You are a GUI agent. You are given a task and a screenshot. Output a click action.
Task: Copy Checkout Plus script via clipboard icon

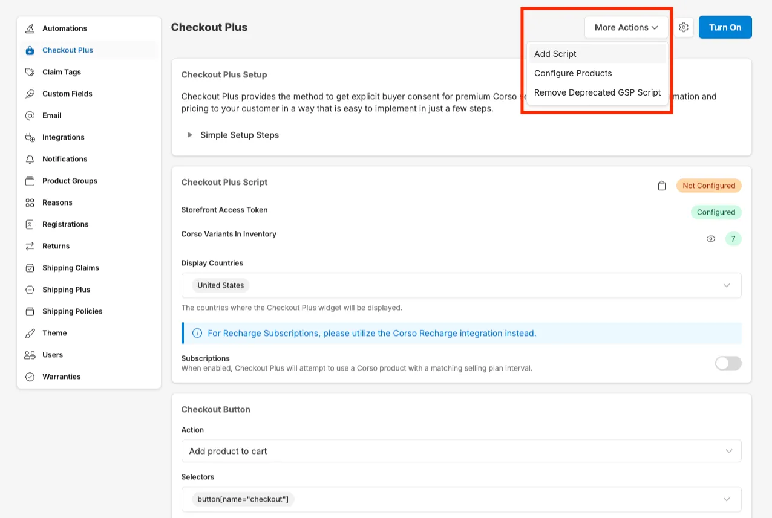662,186
